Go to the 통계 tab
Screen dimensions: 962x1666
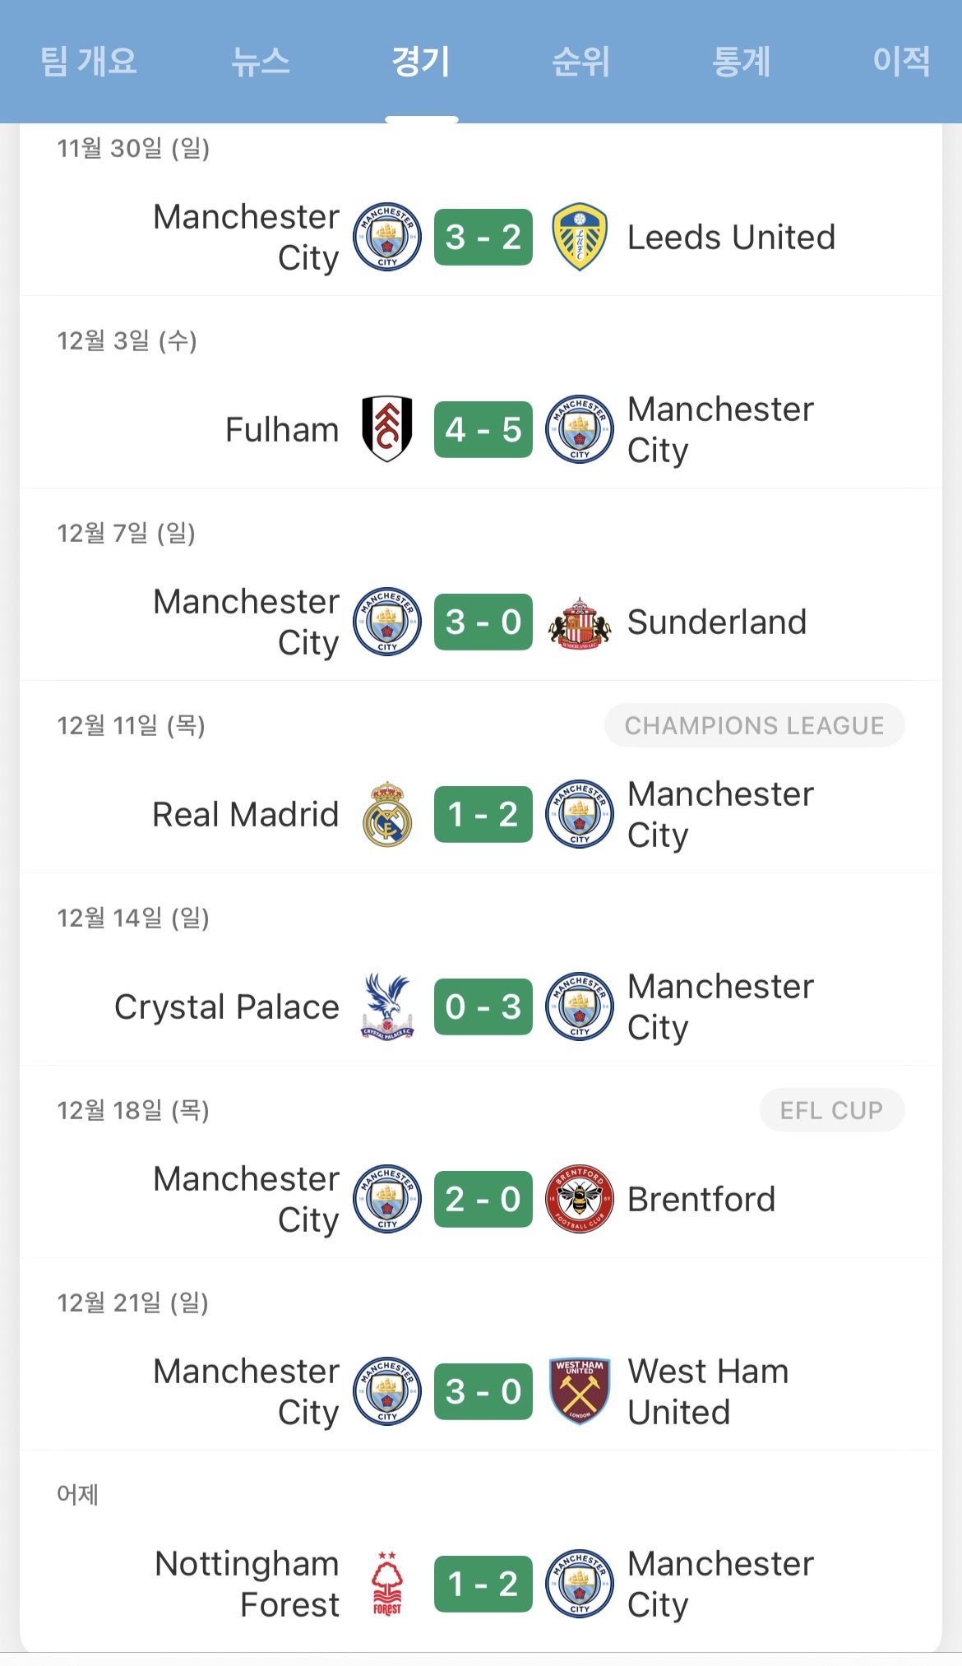coord(741,62)
